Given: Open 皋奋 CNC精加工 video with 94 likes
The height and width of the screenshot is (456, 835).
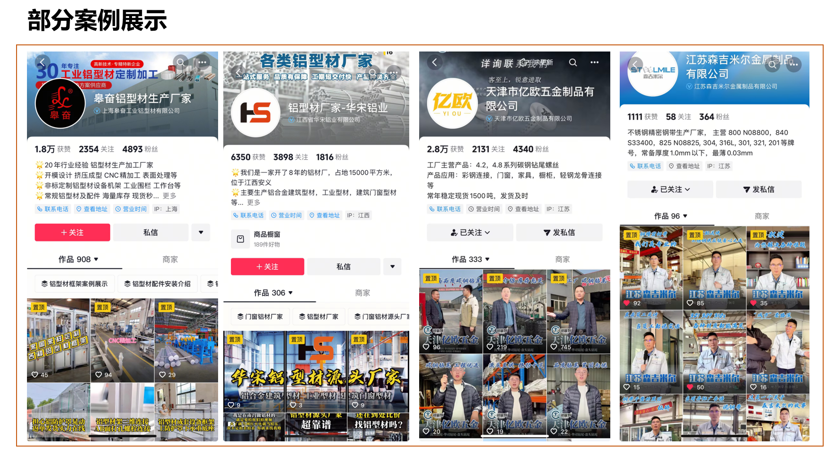Looking at the screenshot, I should 123,340.
